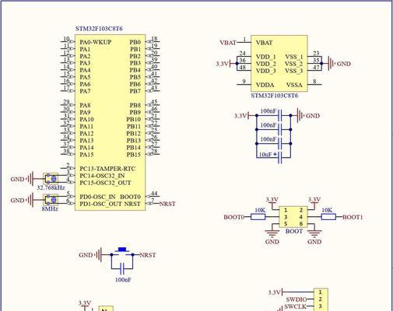Click the PA10 pin label
393x311 pixels.
(86, 120)
